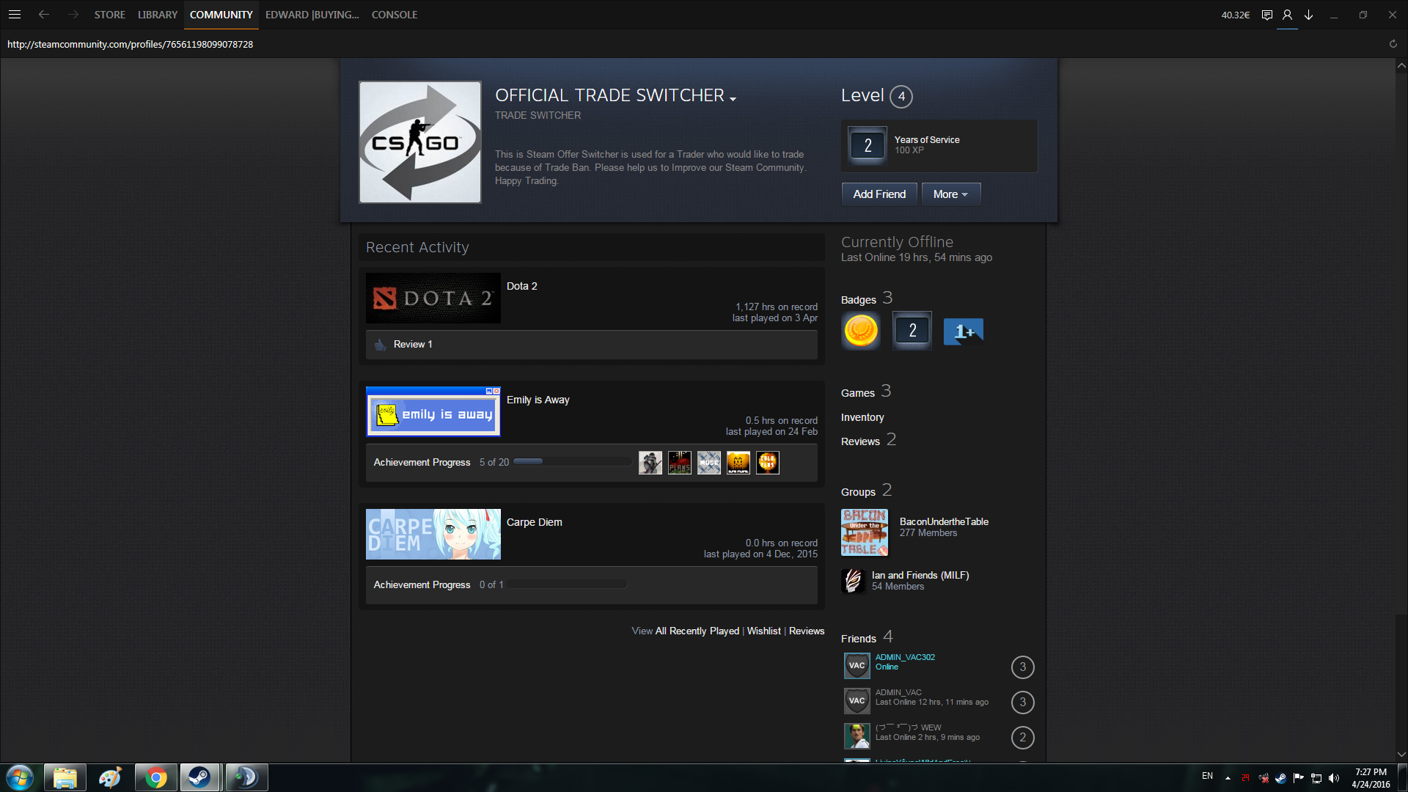This screenshot has height=792, width=1408.
Task: Open the BaconUndertheTable group
Action: pyautogui.click(x=943, y=521)
